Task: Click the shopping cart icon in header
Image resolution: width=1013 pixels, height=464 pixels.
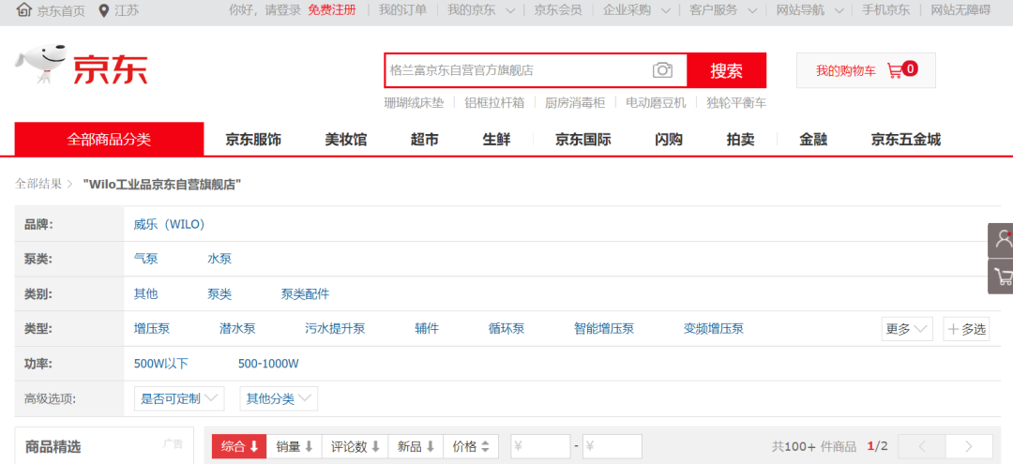Action: (x=895, y=70)
